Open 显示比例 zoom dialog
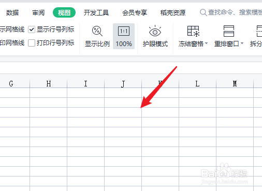262x191 pixels. 97,36
